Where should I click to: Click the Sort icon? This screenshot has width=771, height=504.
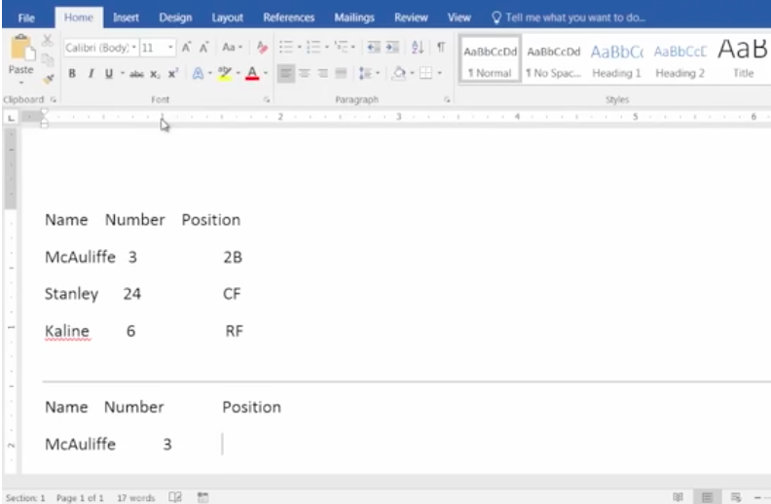[x=418, y=48]
